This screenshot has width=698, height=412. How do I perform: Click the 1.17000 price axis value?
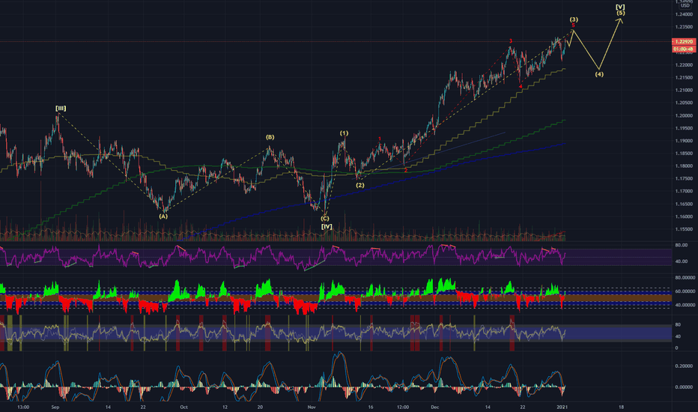pos(684,191)
